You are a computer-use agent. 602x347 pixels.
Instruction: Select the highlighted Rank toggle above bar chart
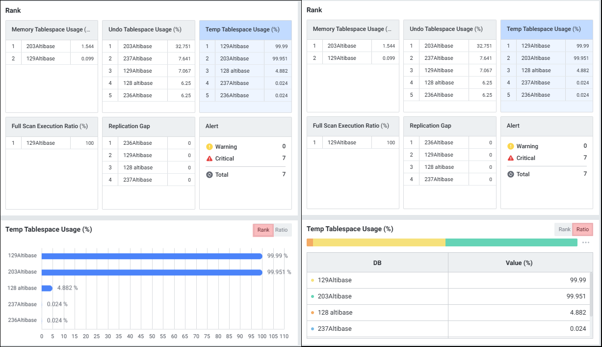[x=263, y=230]
